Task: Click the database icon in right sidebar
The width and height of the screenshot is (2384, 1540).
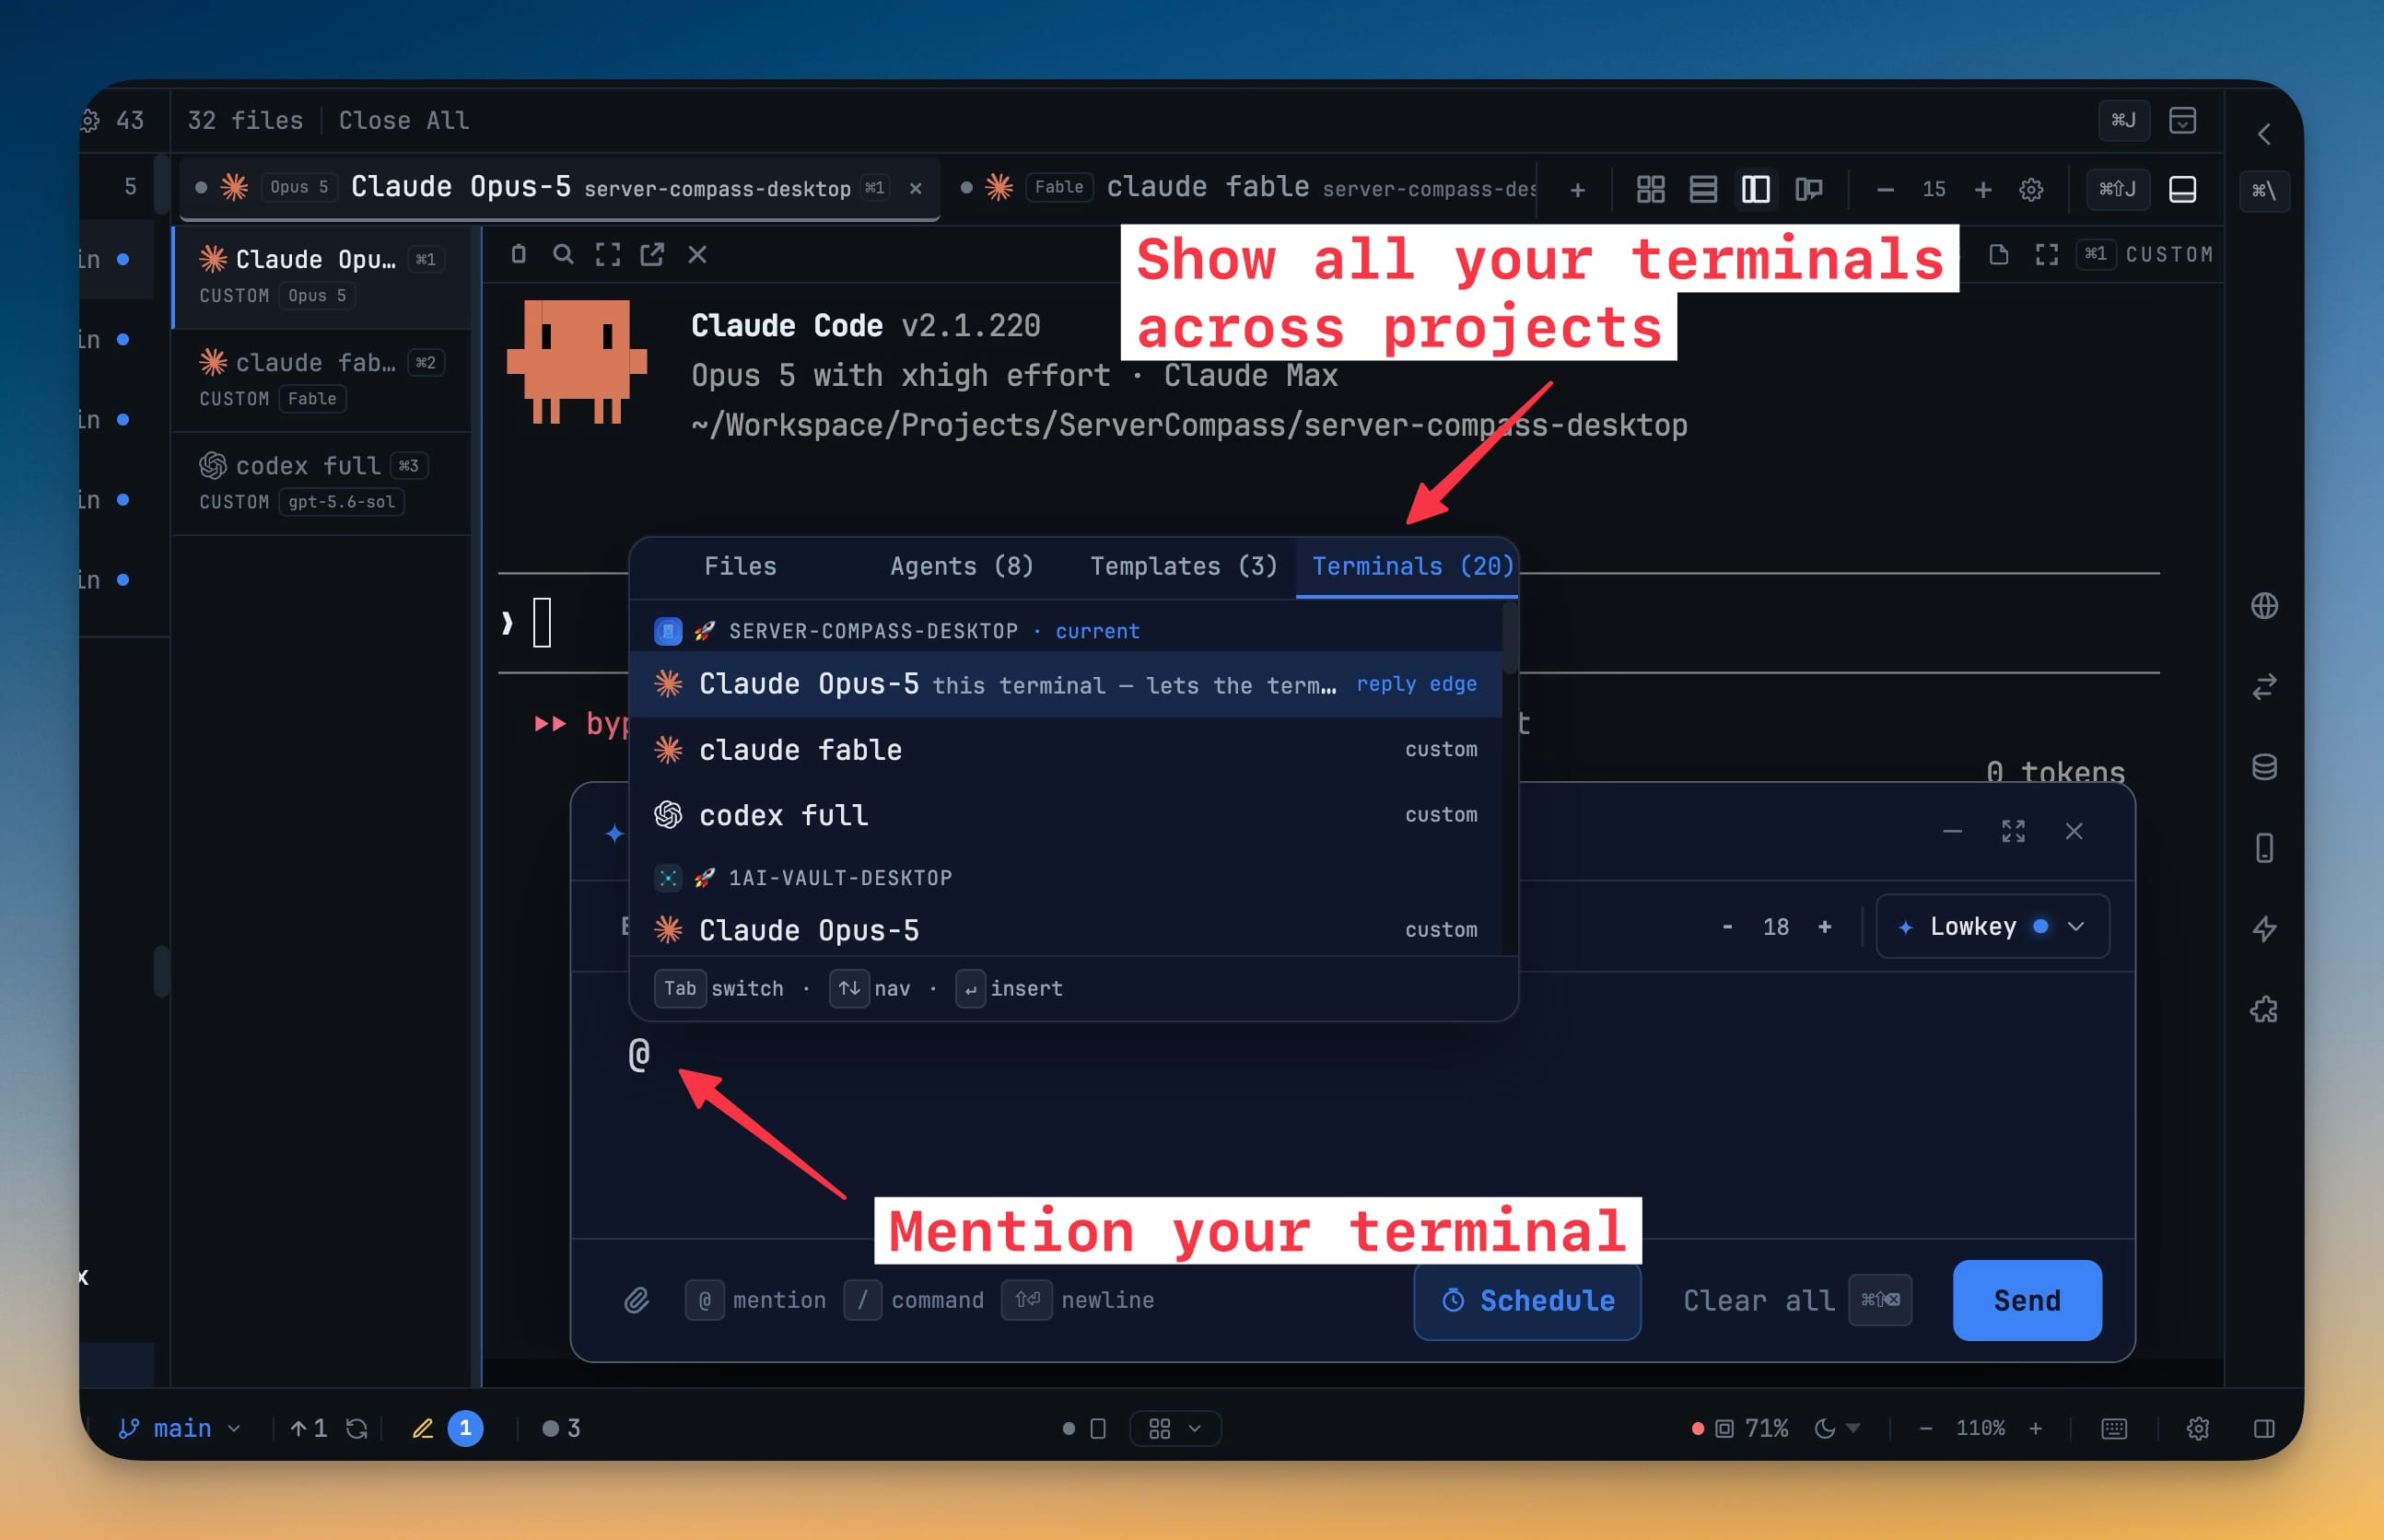Action: click(2264, 767)
